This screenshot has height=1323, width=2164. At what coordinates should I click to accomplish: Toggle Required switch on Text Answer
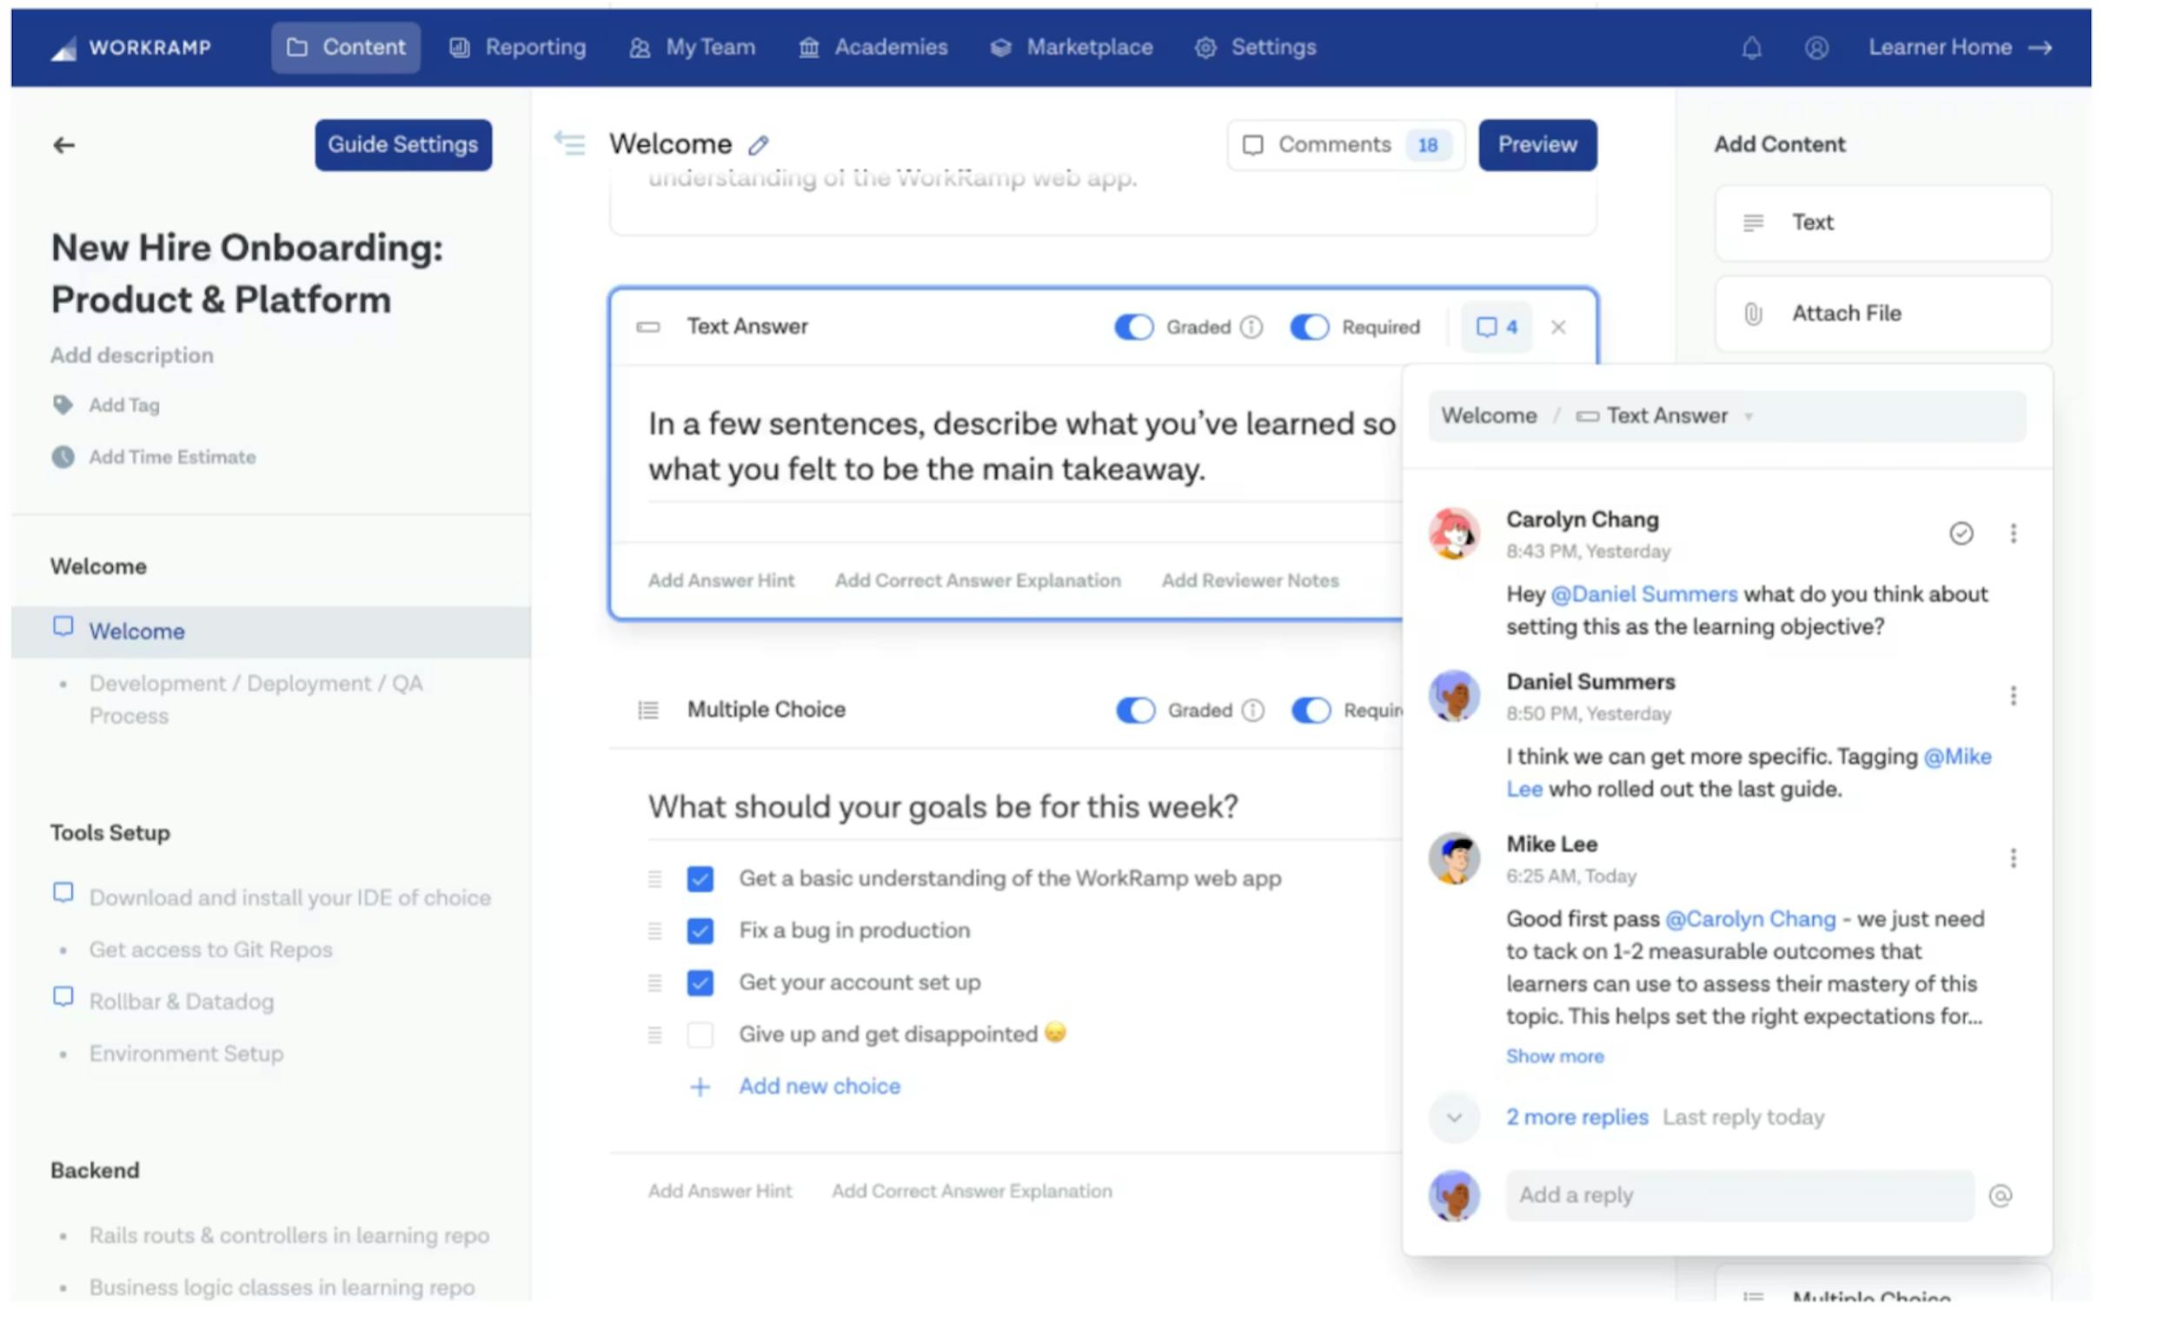tap(1310, 327)
